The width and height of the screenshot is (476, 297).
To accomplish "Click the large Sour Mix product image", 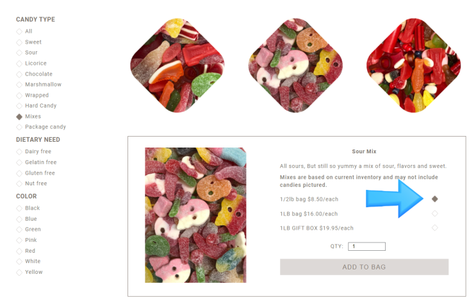I will point(195,216).
